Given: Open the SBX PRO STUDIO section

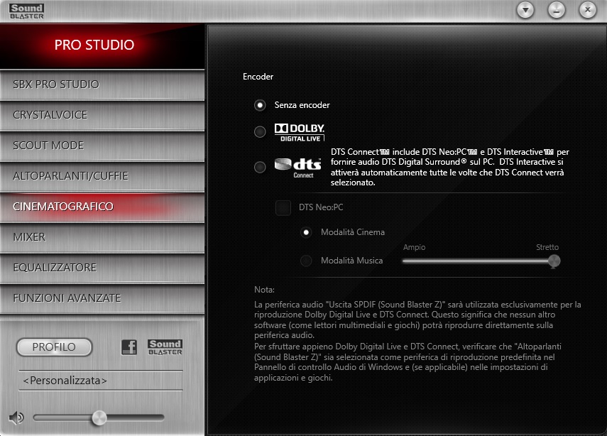Looking at the screenshot, I should pos(102,85).
